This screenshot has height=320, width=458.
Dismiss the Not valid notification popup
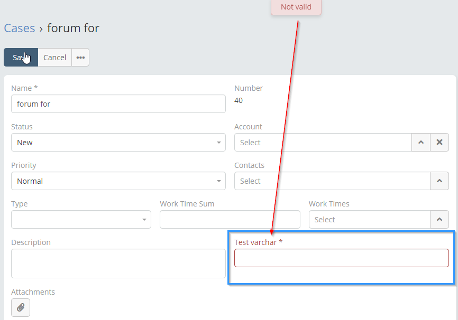tap(296, 7)
